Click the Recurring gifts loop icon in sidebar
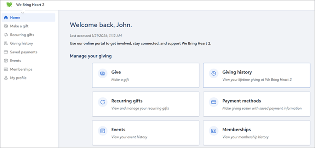 tap(6, 35)
